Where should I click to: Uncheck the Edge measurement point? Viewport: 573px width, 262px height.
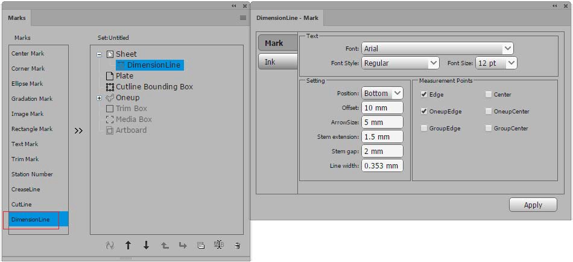[424, 94]
